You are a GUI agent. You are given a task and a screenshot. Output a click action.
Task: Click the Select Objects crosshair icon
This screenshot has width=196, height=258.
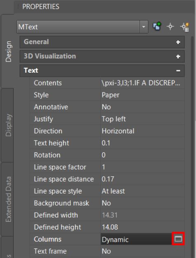pyautogui.click(x=170, y=26)
